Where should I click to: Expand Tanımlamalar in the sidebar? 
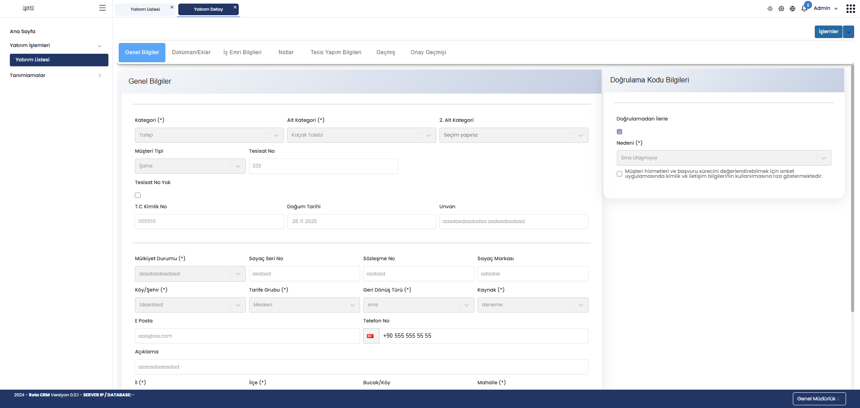pos(56,75)
